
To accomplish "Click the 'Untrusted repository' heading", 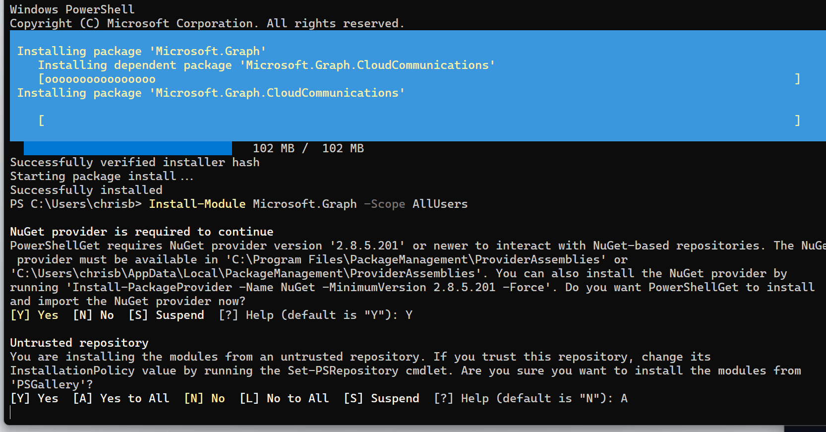I will (x=79, y=343).
